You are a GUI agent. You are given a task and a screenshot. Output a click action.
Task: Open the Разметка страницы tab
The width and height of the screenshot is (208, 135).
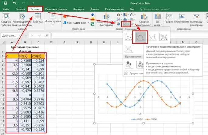(x=56, y=9)
